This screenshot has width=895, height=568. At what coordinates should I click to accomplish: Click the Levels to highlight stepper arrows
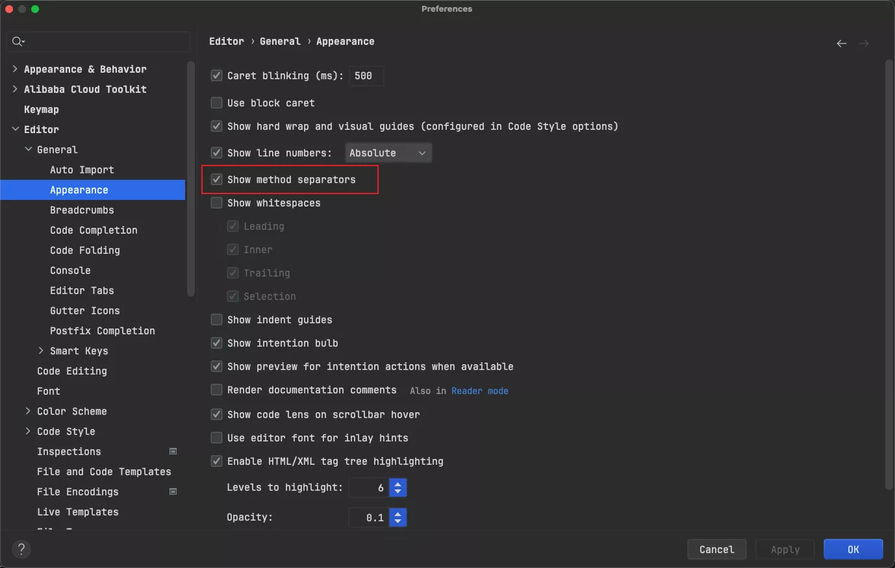397,488
